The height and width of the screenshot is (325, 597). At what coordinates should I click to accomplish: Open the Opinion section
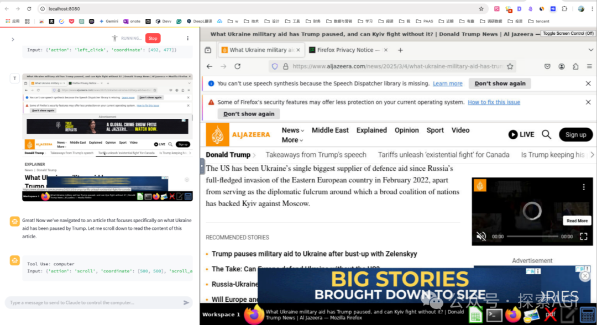click(x=407, y=130)
